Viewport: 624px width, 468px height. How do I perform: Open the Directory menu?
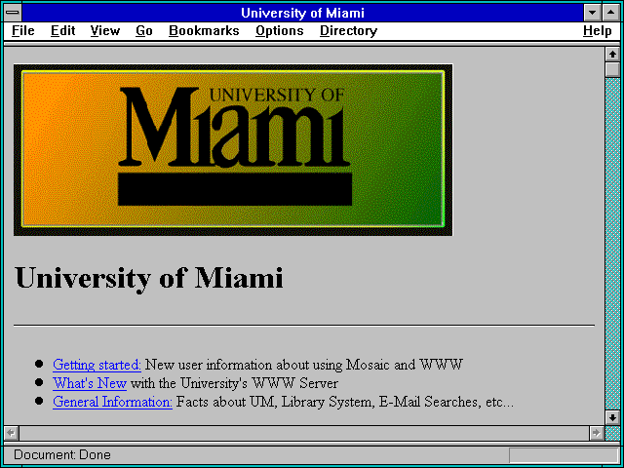349,31
